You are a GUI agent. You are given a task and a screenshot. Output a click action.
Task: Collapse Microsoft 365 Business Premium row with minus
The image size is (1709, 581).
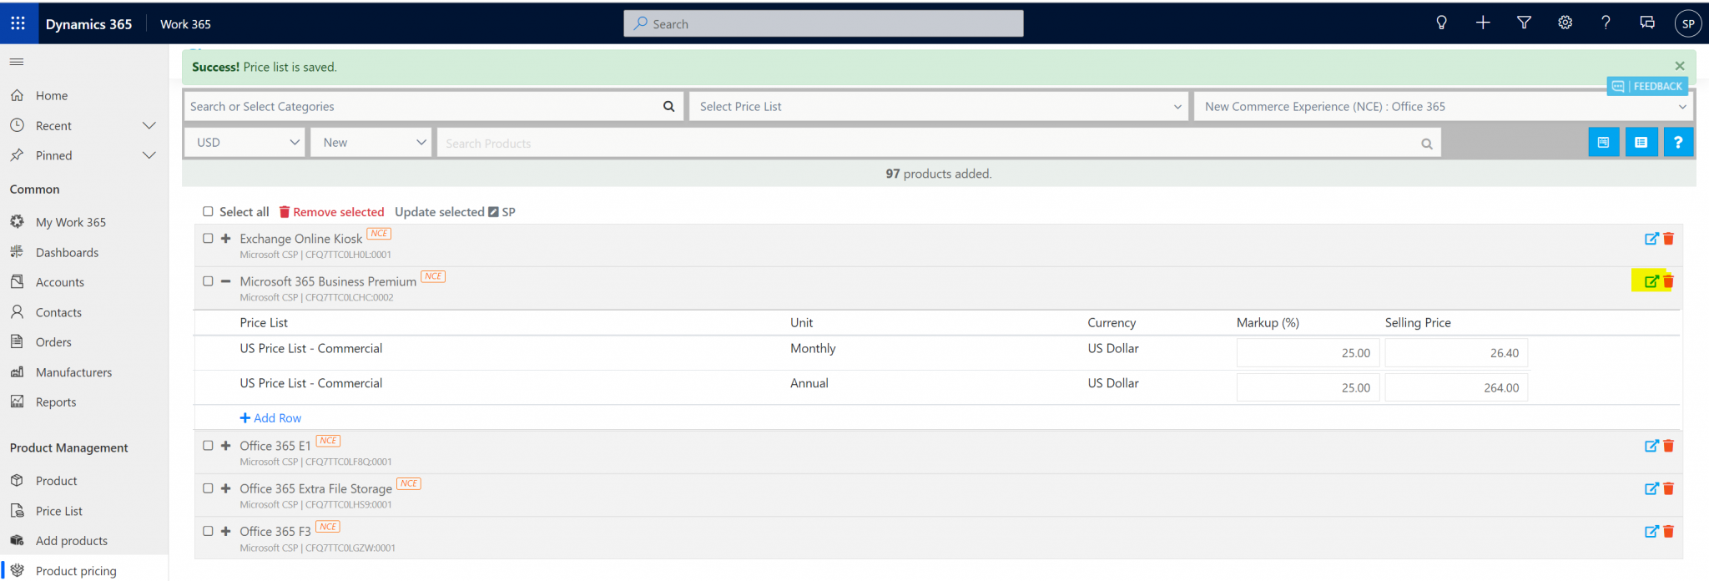click(225, 281)
